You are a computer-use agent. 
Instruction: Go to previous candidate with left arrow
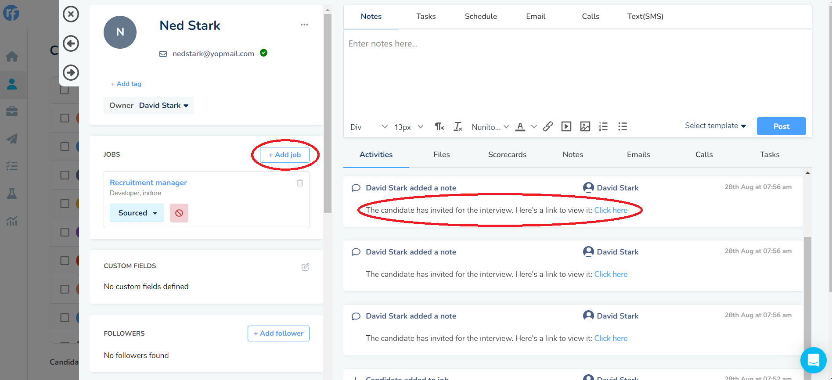[71, 43]
